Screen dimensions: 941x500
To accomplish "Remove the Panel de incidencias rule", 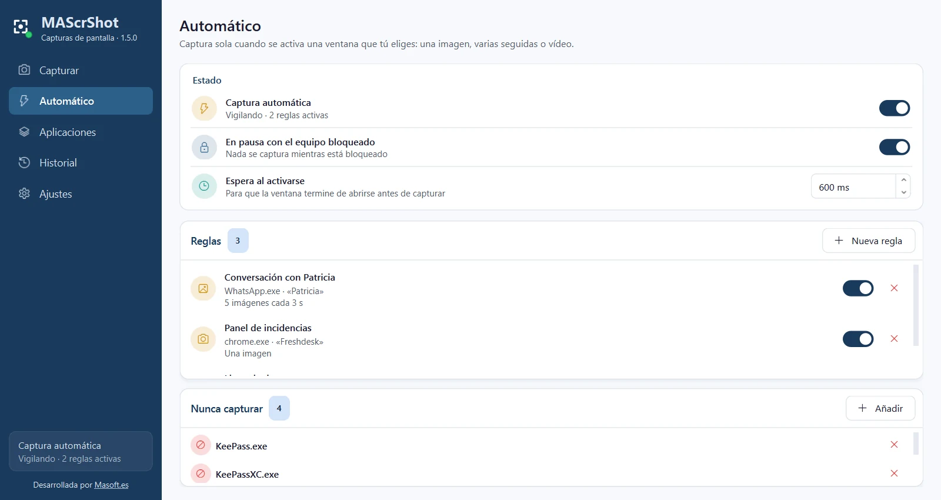I will tap(894, 338).
